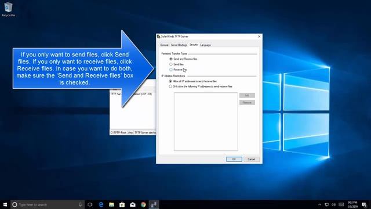Open the Server Bindings tab

point(179,45)
